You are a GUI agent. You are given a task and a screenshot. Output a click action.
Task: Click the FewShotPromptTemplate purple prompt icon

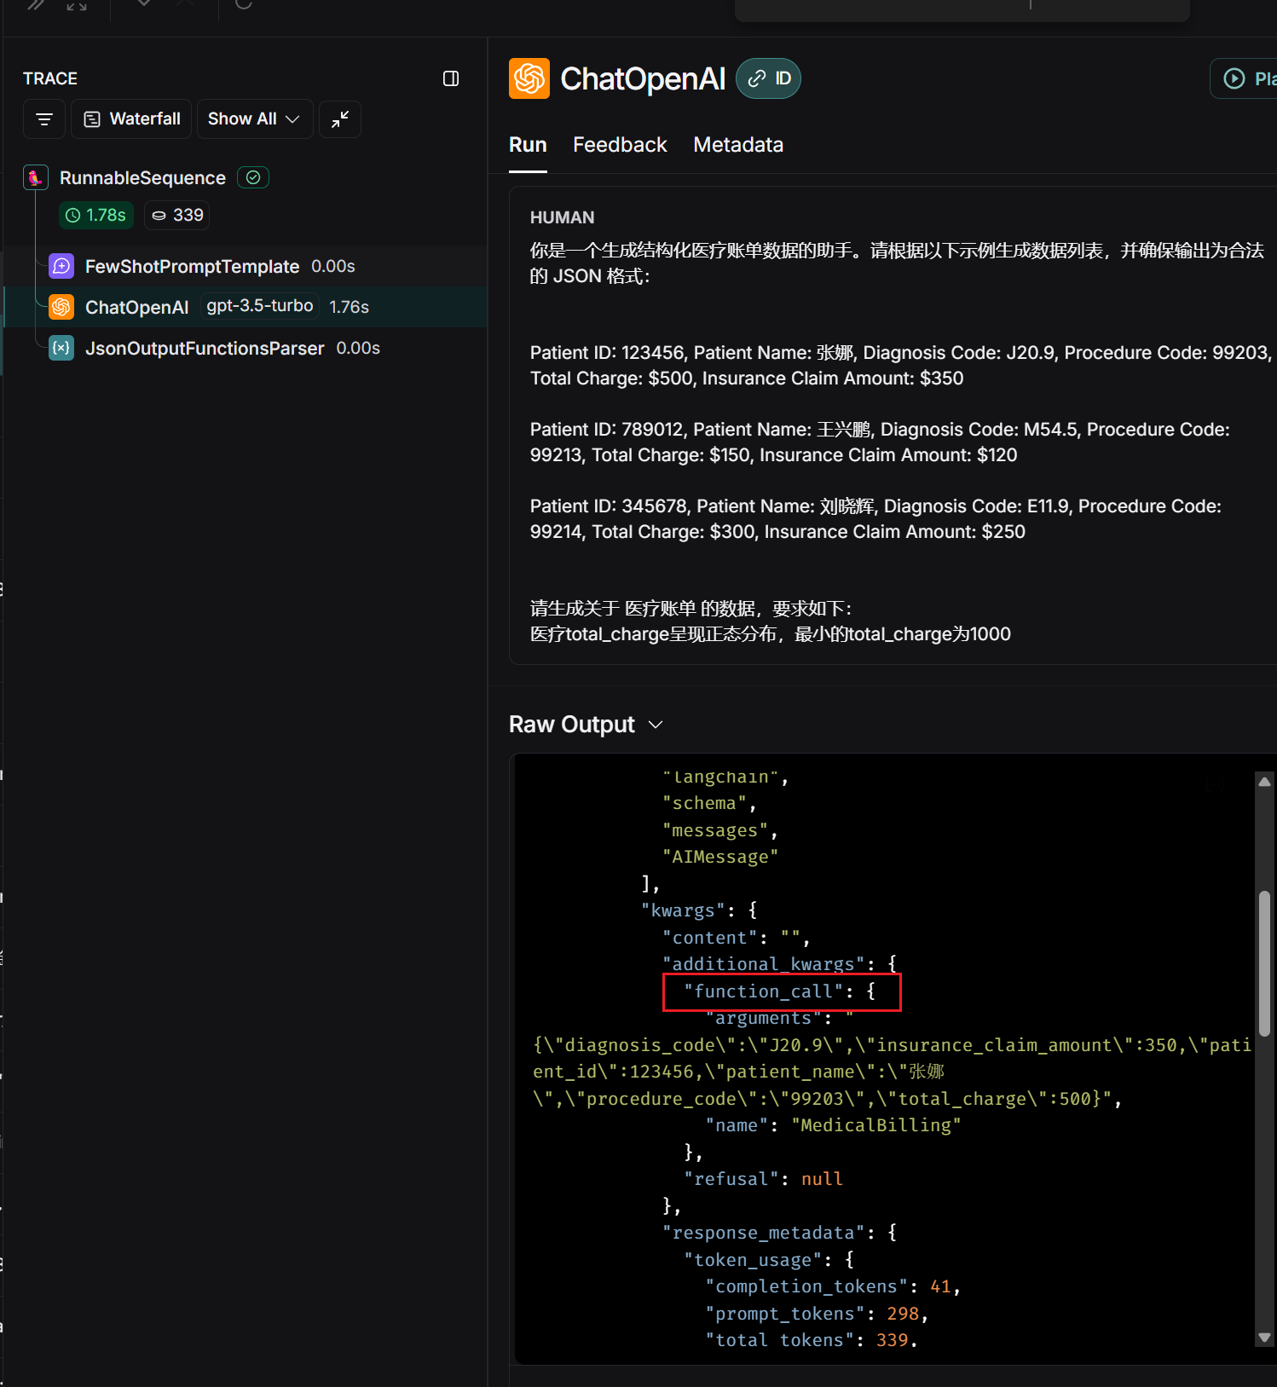[x=61, y=266]
